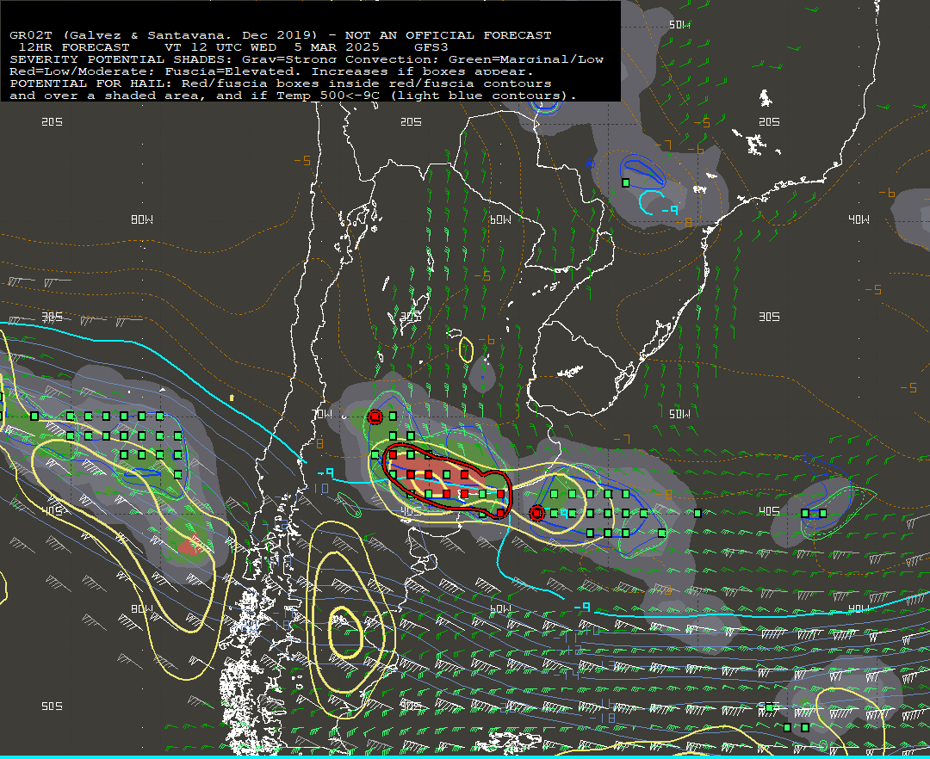Click the red shaded convection patch over the Pacific
The width and height of the screenshot is (930, 759).
pos(191,546)
